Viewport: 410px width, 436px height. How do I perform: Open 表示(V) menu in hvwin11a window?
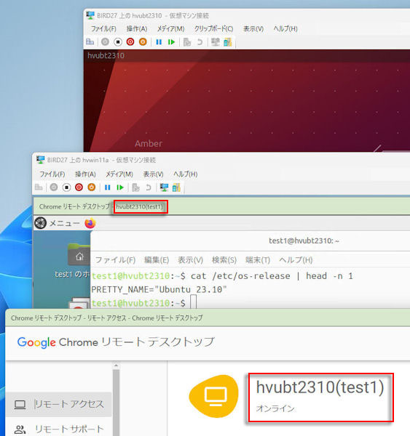point(154,174)
